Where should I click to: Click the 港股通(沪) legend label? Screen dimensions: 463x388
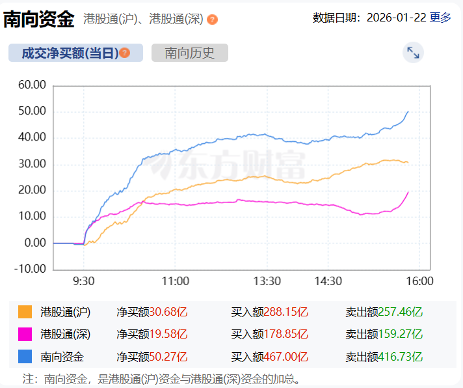click(65, 312)
